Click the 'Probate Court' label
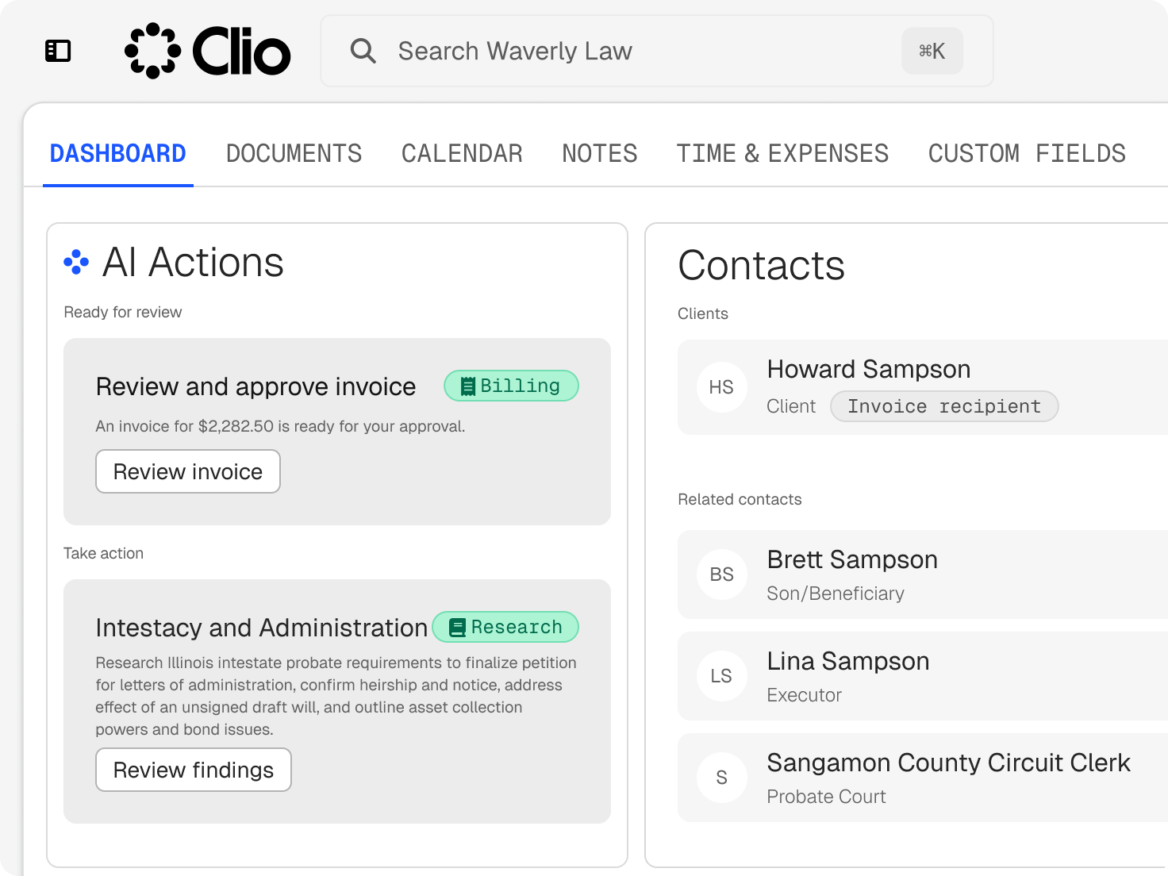 coord(826,797)
